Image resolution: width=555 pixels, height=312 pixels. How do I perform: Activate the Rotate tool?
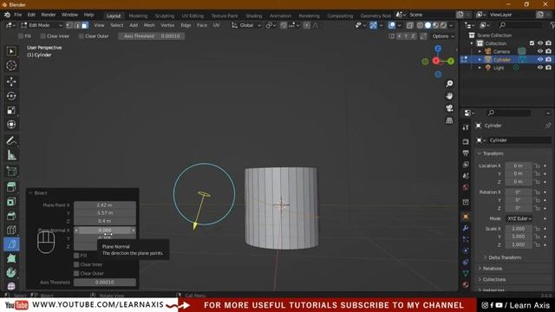[11, 96]
